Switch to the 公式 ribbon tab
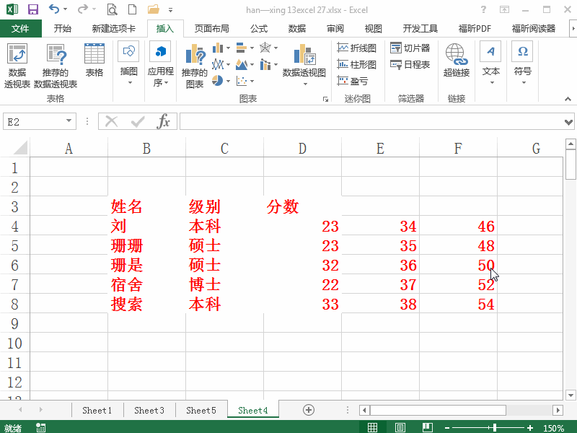577x433 pixels. tap(257, 28)
